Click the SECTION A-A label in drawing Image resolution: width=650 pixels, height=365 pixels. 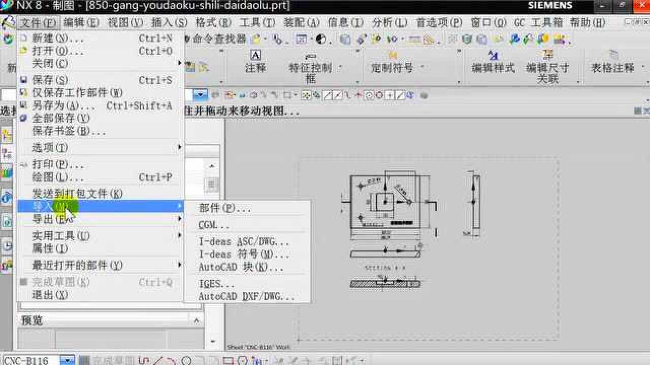(385, 268)
